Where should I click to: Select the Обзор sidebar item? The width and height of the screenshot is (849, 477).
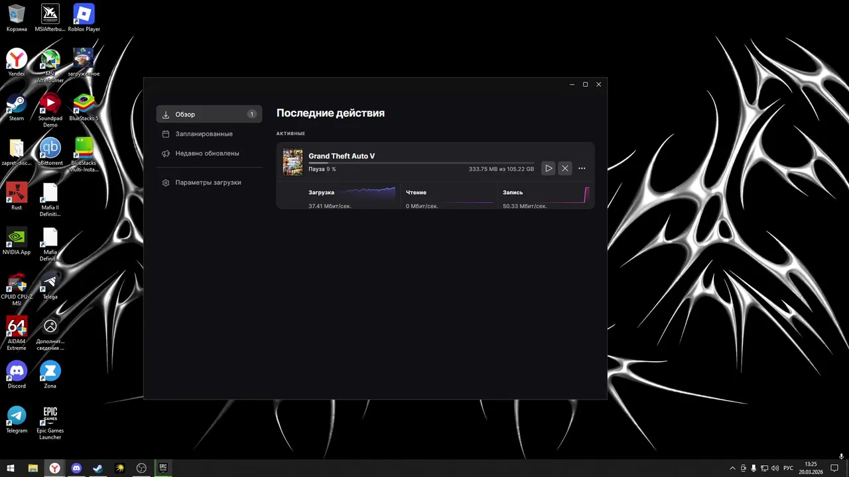click(x=209, y=114)
